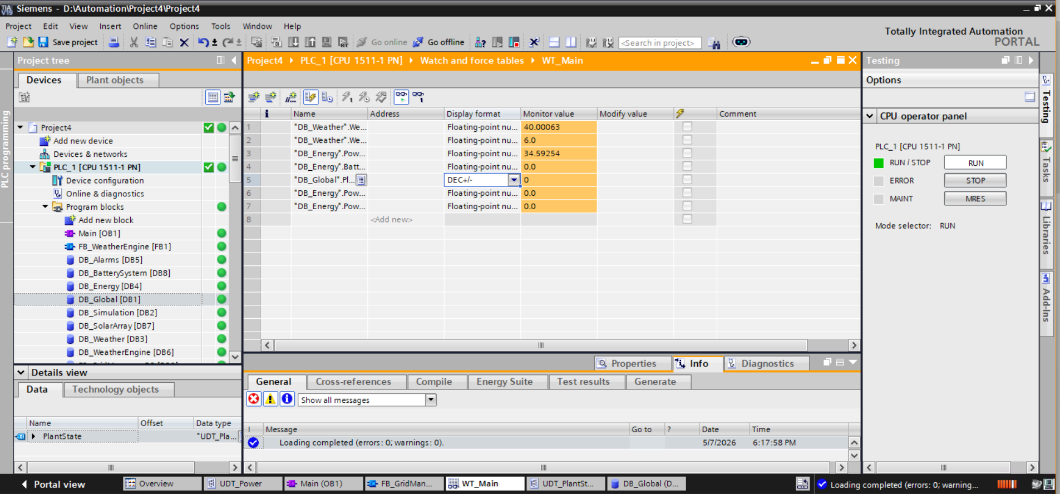
Task: Click the Download to device icon
Action: pyautogui.click(x=293, y=42)
